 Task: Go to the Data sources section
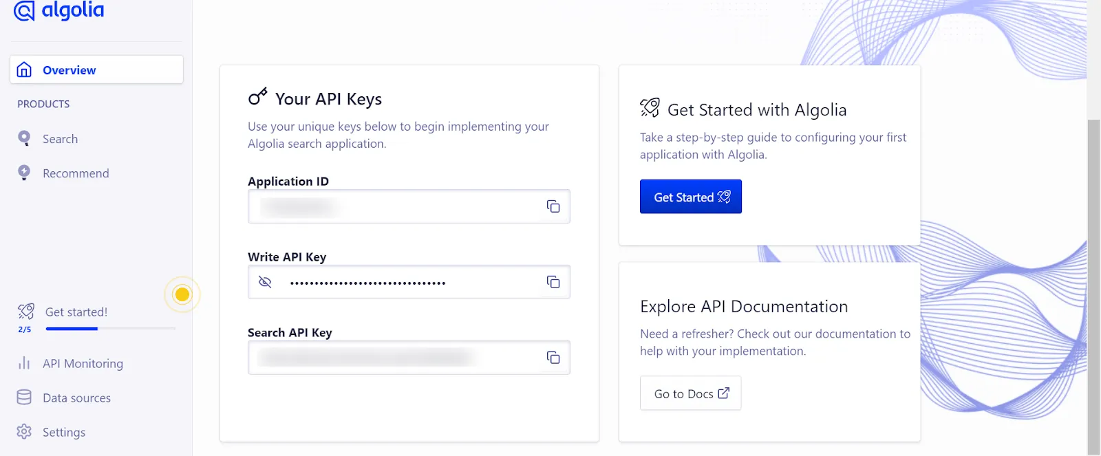[x=76, y=398]
